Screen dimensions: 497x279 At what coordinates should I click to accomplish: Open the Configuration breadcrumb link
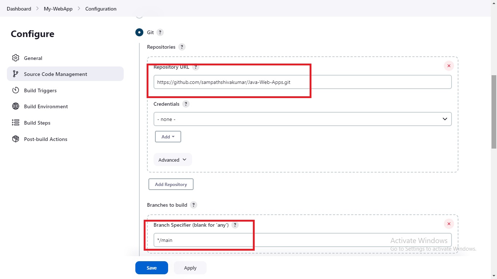tap(101, 9)
